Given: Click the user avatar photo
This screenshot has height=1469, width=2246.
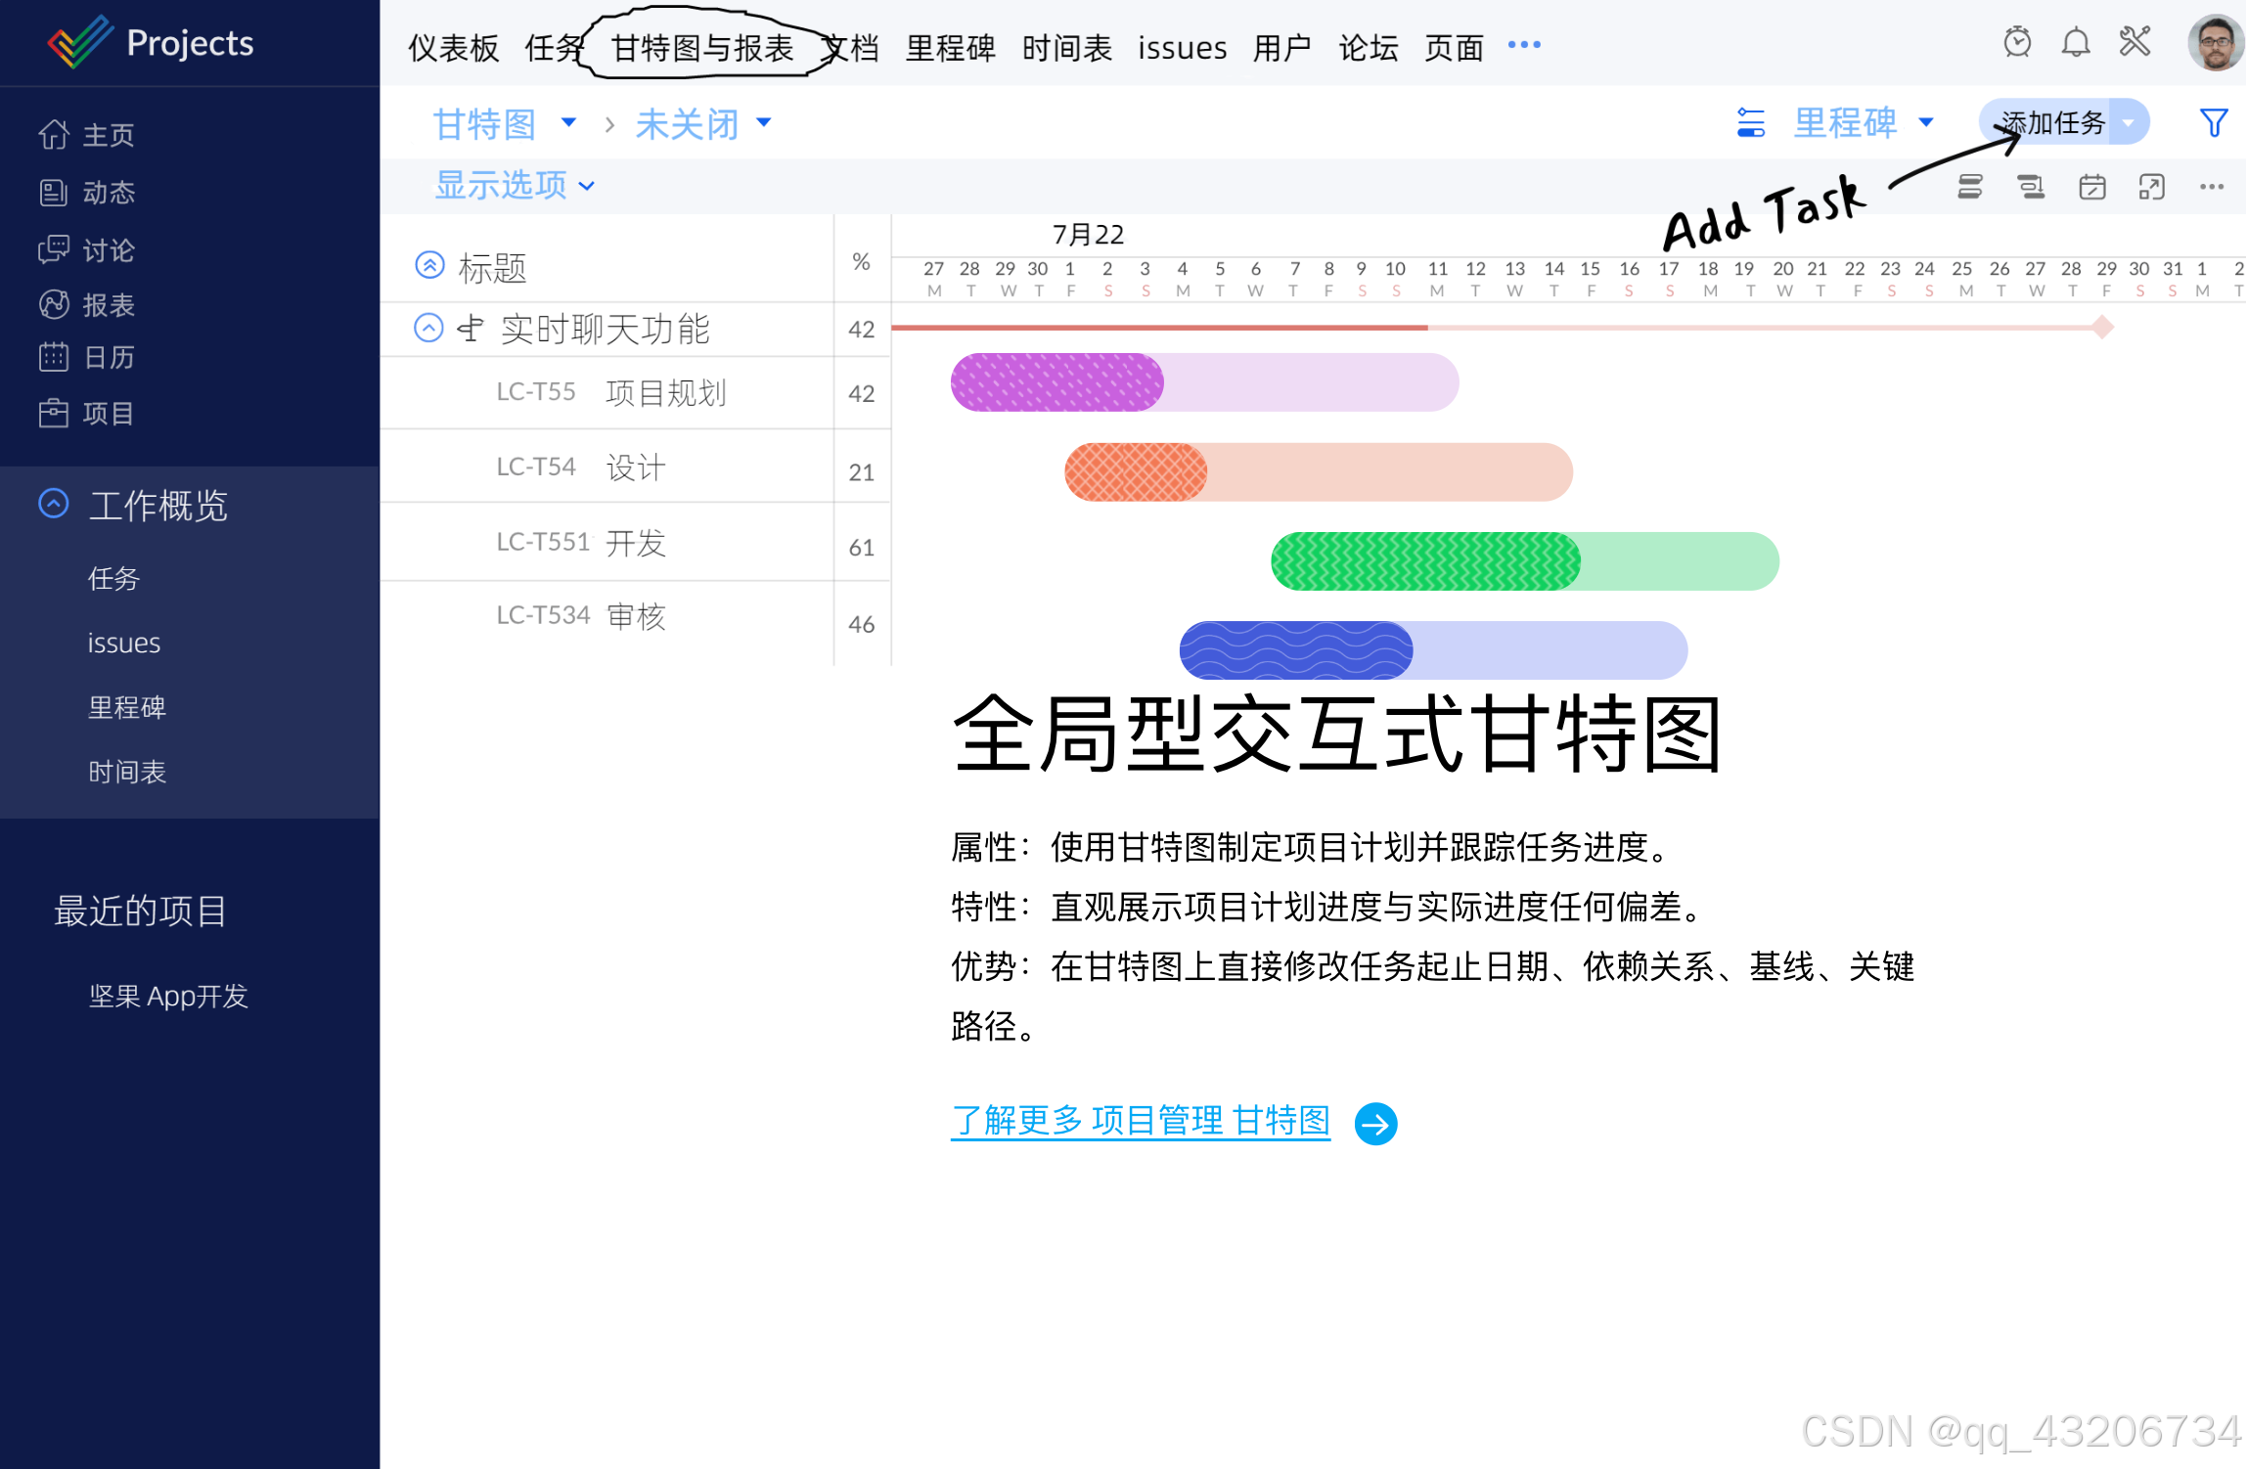Looking at the screenshot, I should [2215, 43].
